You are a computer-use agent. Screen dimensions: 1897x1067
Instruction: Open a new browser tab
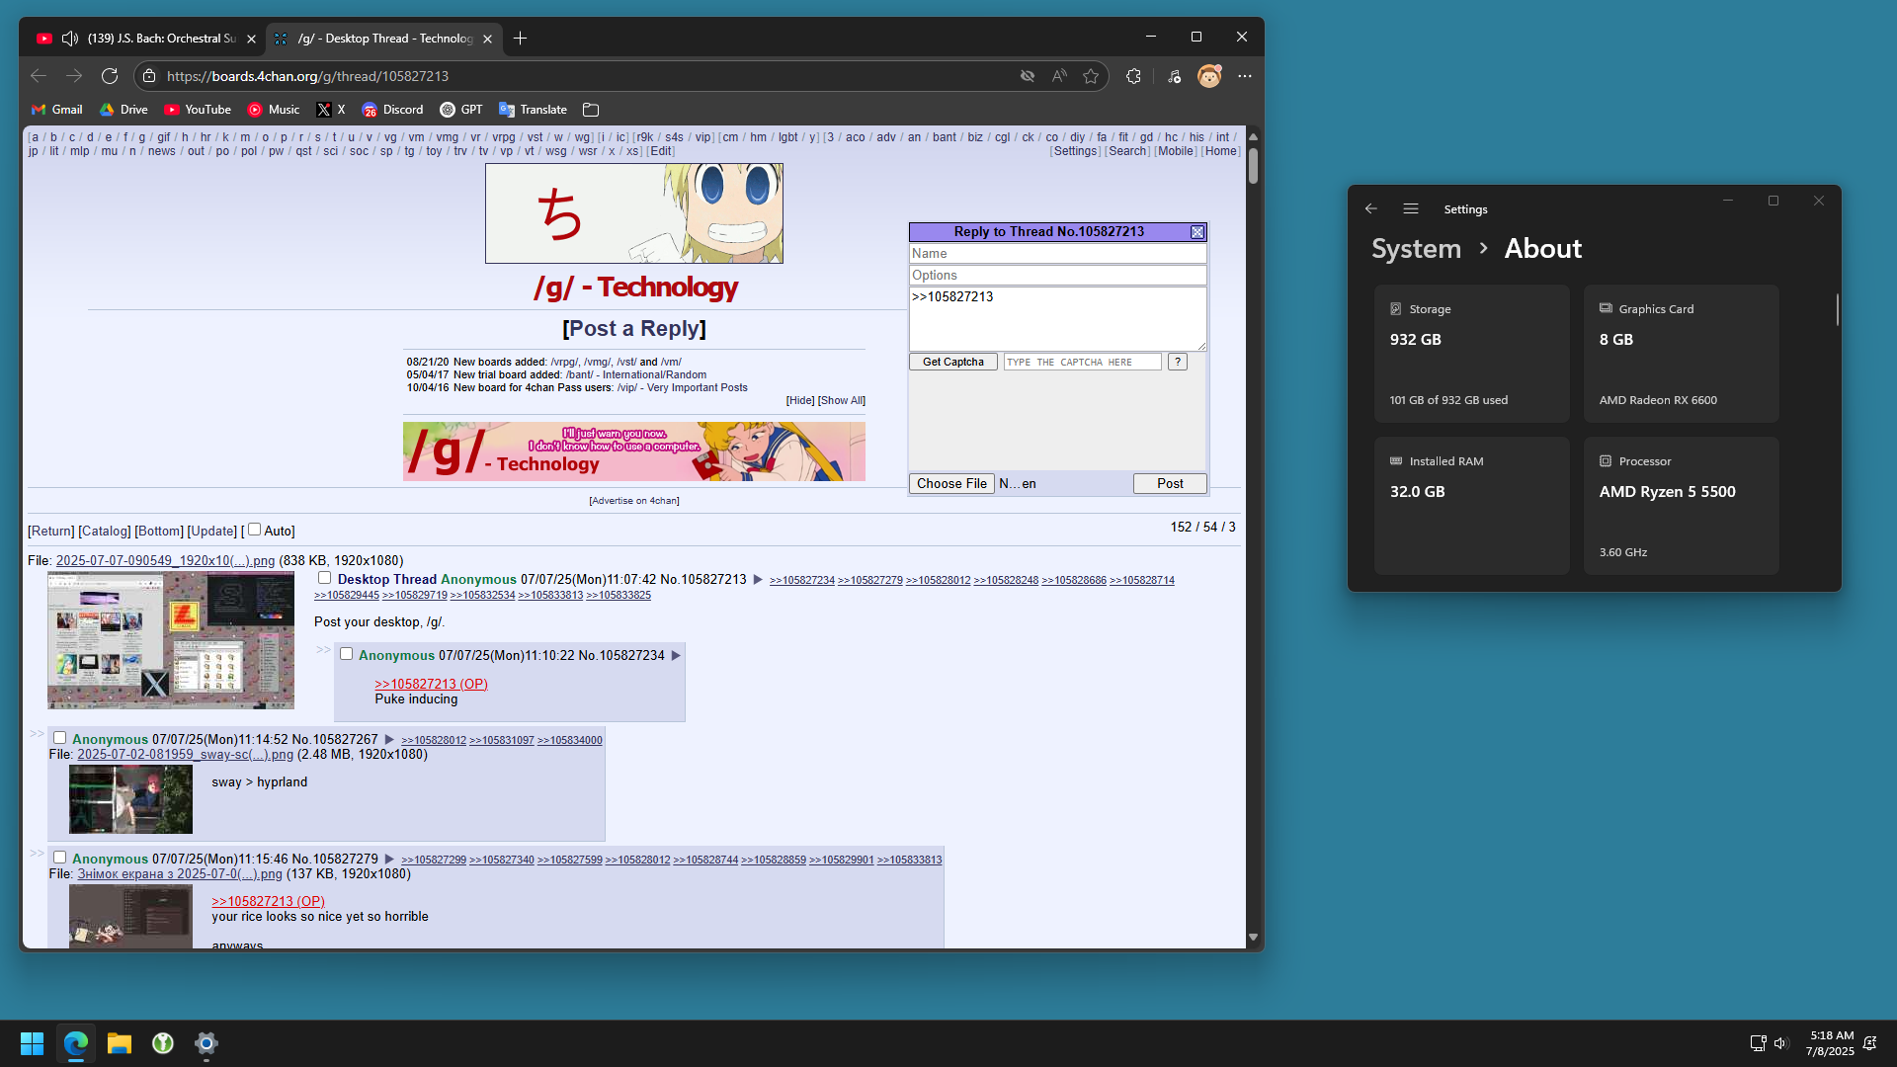[x=521, y=39]
